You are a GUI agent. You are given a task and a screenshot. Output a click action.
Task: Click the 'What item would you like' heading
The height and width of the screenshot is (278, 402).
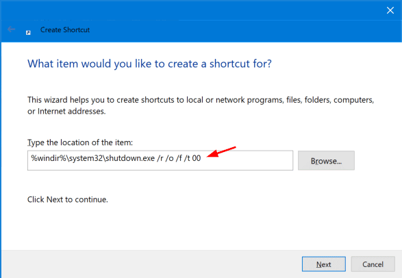point(149,64)
